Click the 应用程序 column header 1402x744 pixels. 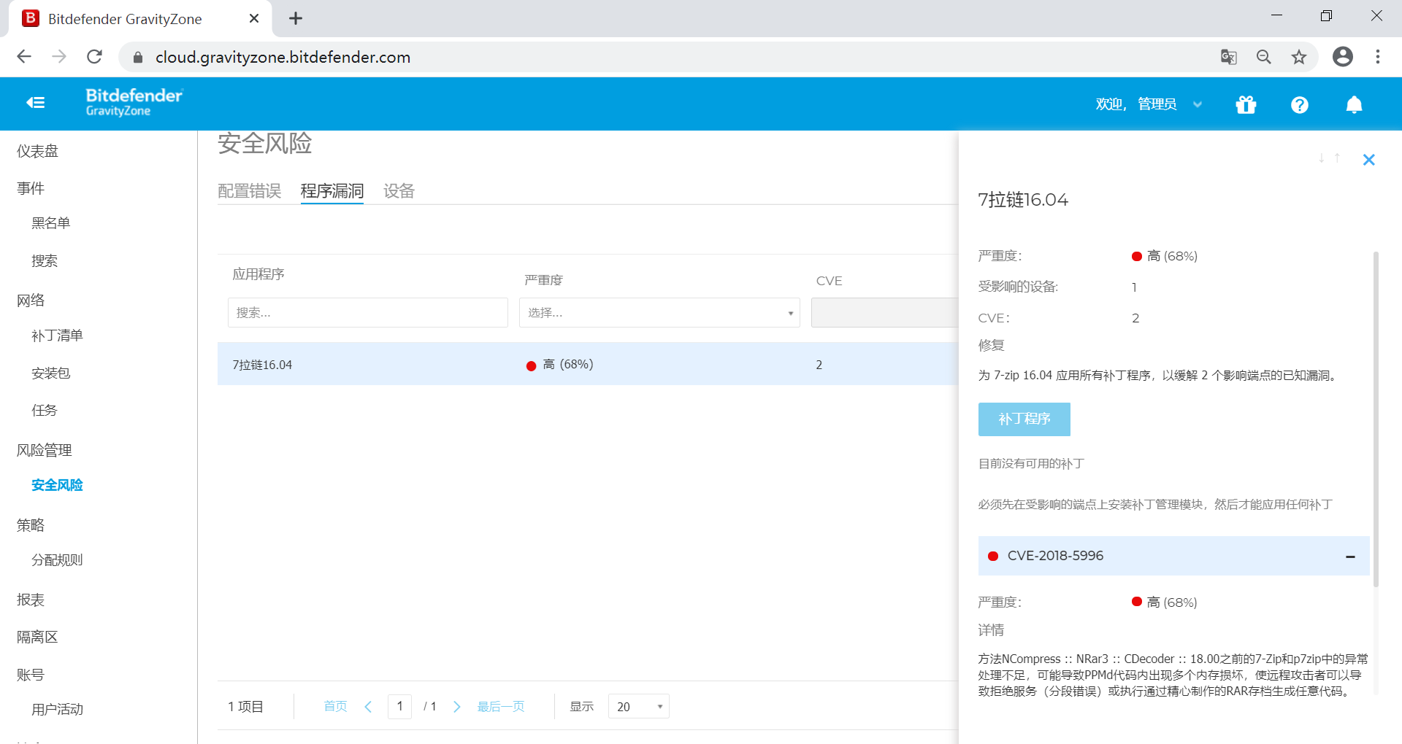[258, 274]
